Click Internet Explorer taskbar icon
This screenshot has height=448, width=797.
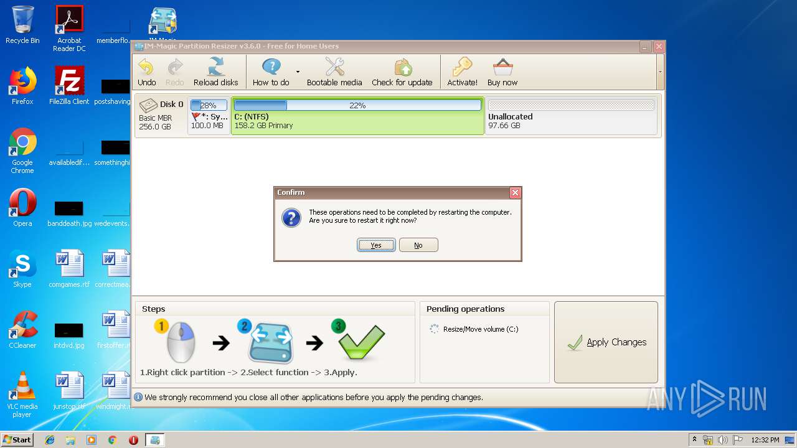(50, 440)
